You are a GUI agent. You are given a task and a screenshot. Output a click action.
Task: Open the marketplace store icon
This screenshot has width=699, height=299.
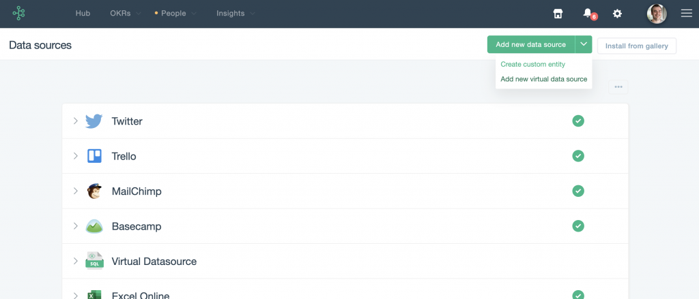click(558, 14)
